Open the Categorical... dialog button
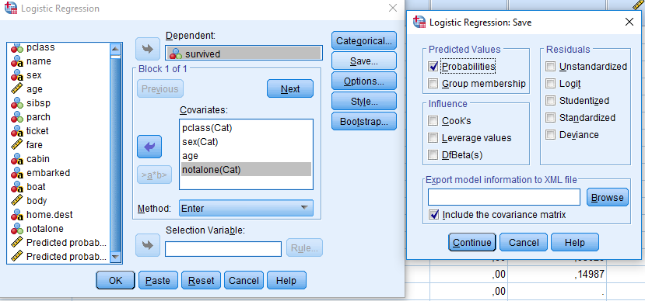This screenshot has width=645, height=301. [364, 41]
